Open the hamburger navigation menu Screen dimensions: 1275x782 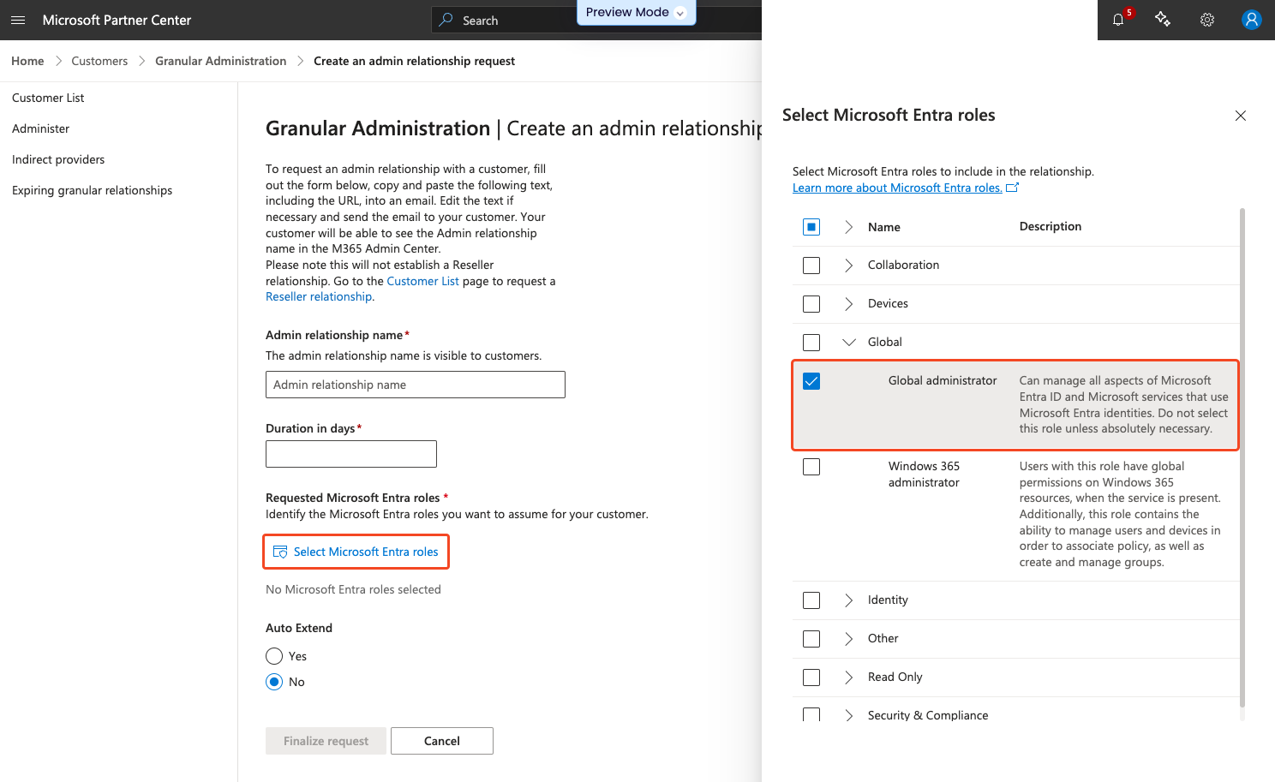(18, 20)
